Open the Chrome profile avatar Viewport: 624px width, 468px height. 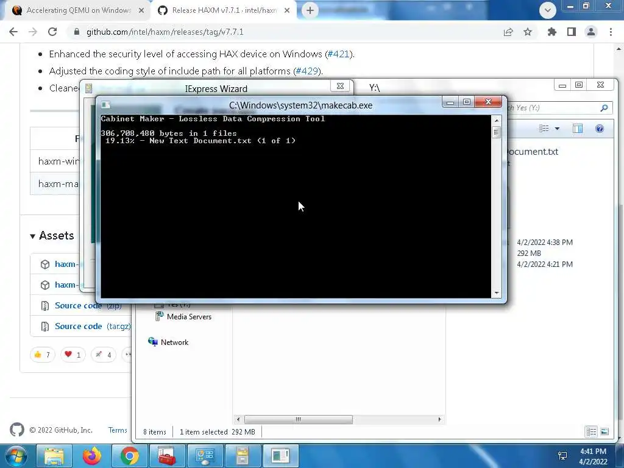591,32
